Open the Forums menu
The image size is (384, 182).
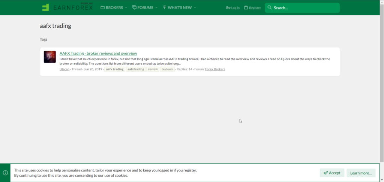(x=143, y=7)
